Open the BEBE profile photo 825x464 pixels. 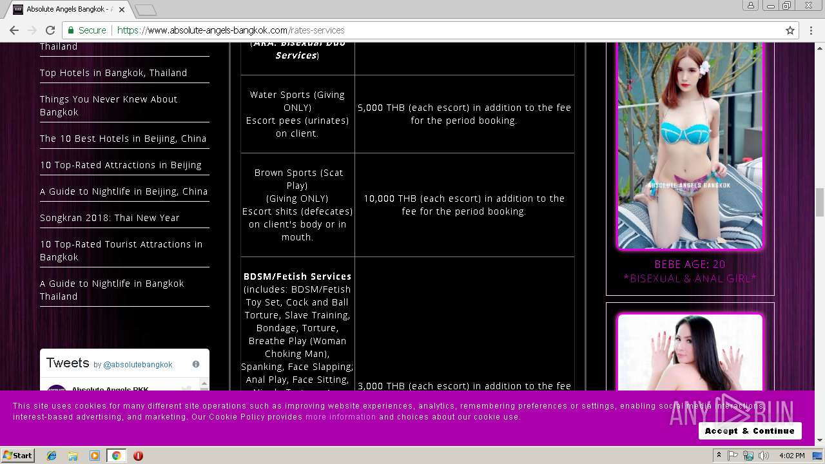pyautogui.click(x=690, y=145)
